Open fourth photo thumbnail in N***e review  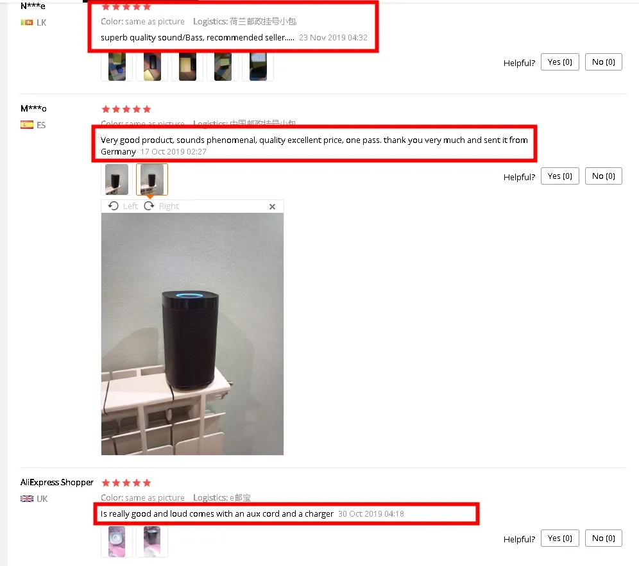click(x=223, y=67)
